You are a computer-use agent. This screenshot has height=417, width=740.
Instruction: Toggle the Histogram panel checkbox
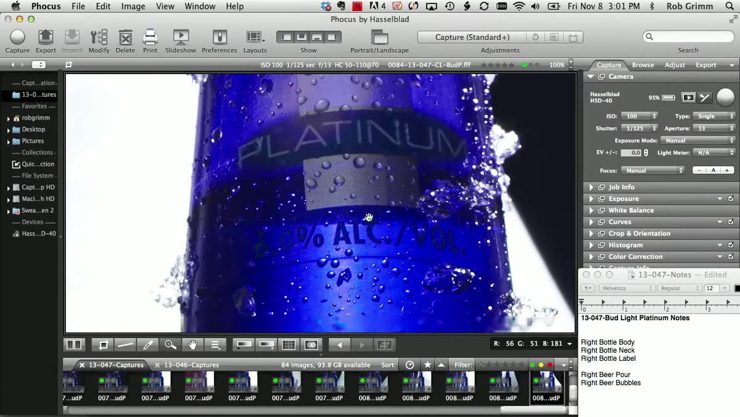tap(731, 245)
